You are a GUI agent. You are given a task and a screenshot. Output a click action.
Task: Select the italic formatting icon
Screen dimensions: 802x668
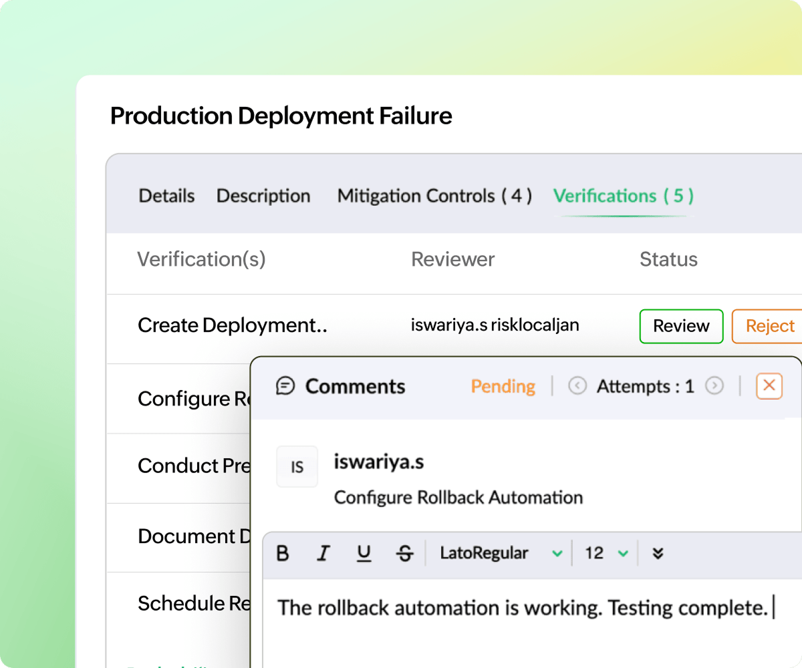pos(323,553)
